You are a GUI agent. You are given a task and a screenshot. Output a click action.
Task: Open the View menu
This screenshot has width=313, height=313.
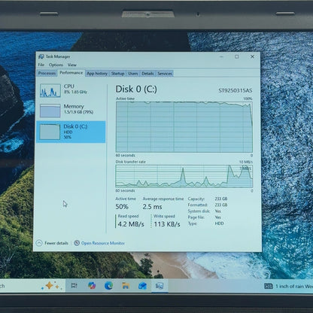click(x=72, y=65)
